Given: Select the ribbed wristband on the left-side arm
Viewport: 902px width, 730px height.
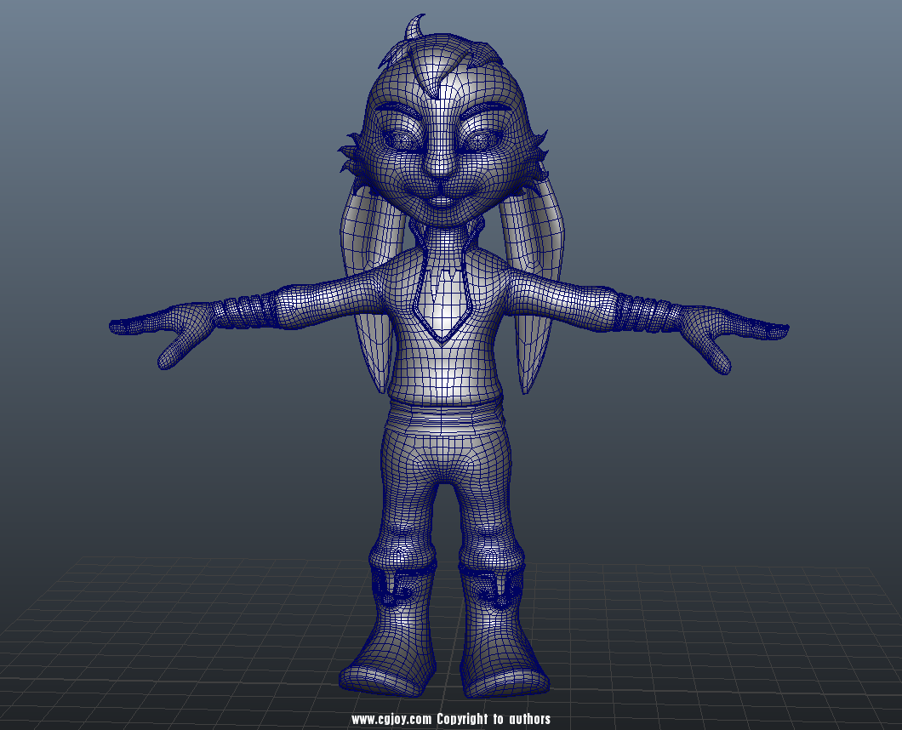Looking at the screenshot, I should pos(247,310).
